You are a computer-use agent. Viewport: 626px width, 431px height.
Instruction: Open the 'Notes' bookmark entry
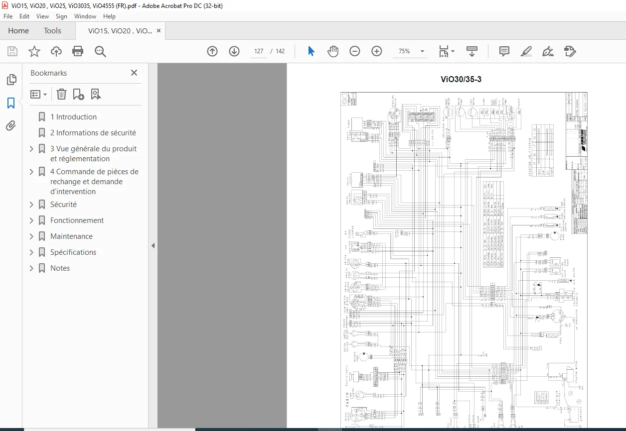pos(60,268)
